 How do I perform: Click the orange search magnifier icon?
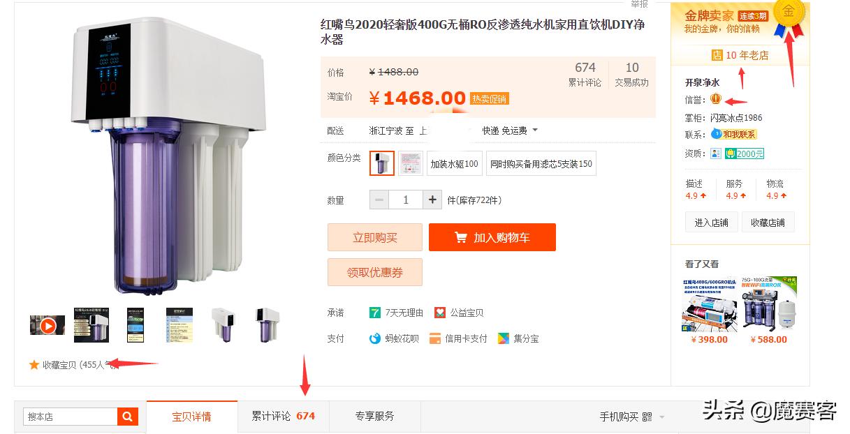(x=127, y=417)
